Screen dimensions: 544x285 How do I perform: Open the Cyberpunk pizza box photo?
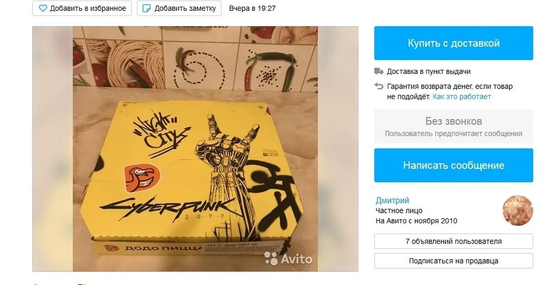tap(195, 149)
